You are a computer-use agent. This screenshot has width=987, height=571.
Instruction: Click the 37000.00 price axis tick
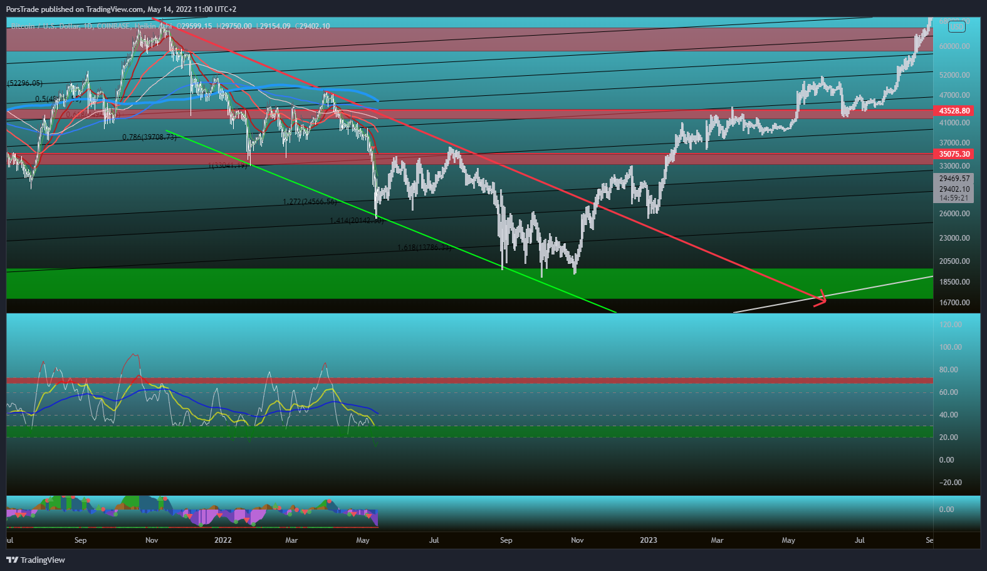(x=954, y=143)
